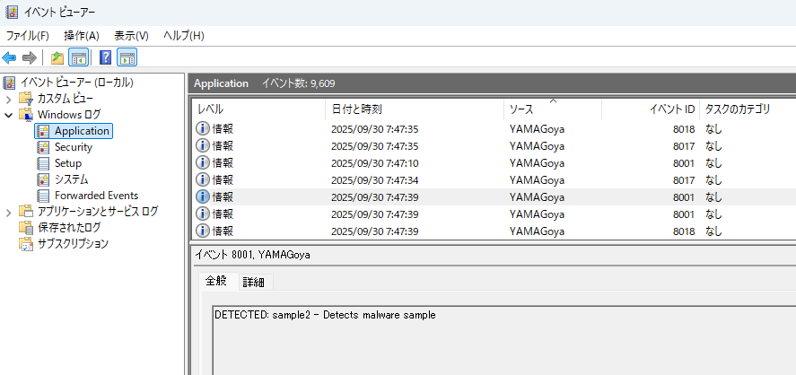Select the Security log in tree

point(73,147)
